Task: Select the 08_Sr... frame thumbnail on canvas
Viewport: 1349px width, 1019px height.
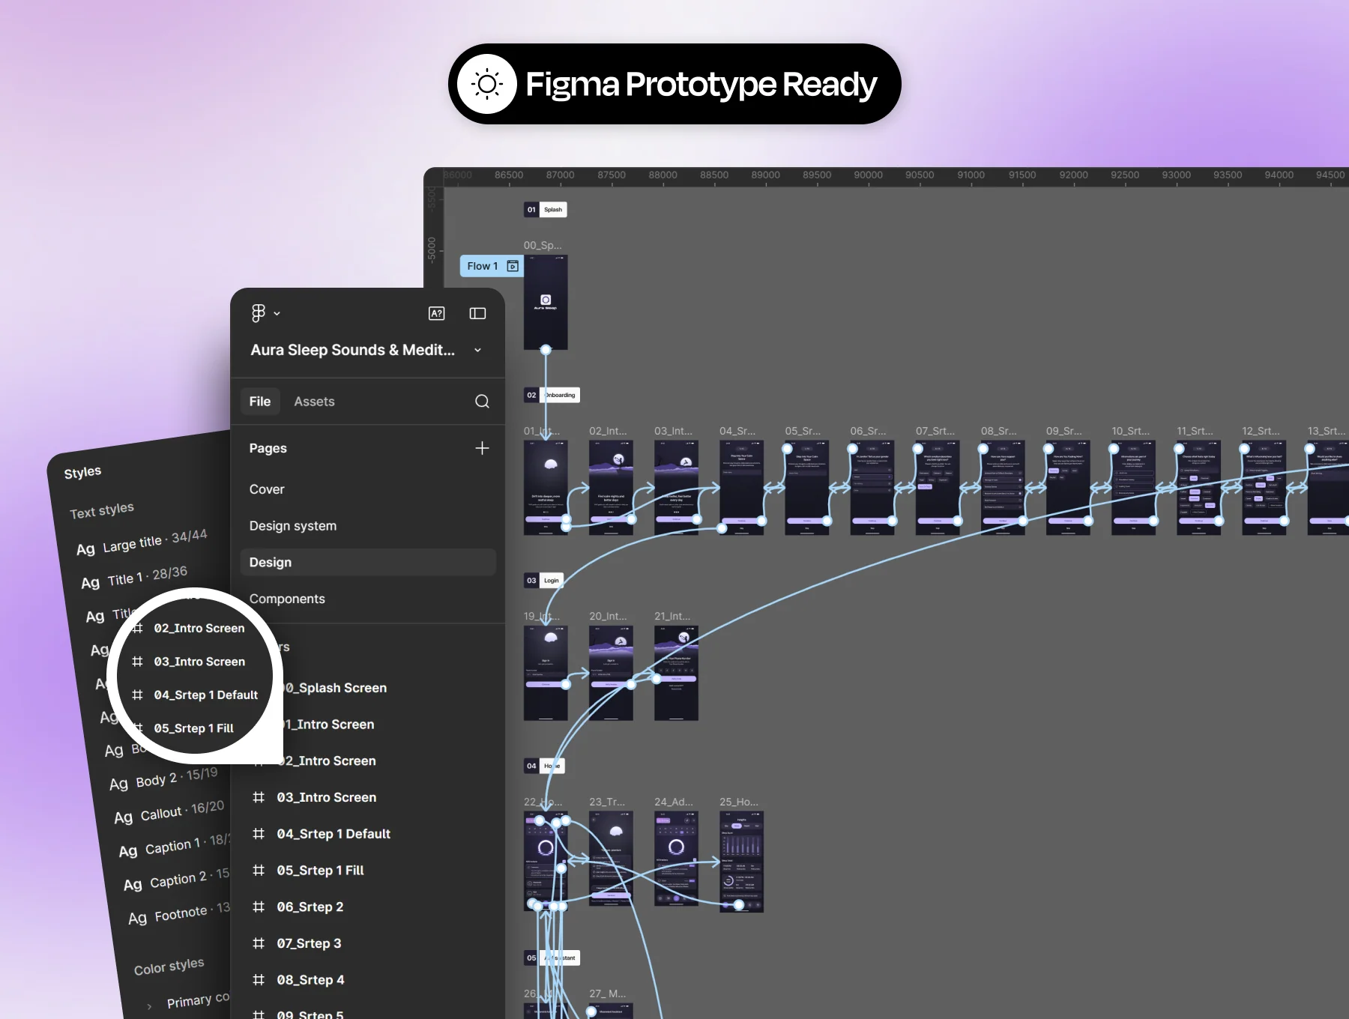Action: pyautogui.click(x=1003, y=488)
